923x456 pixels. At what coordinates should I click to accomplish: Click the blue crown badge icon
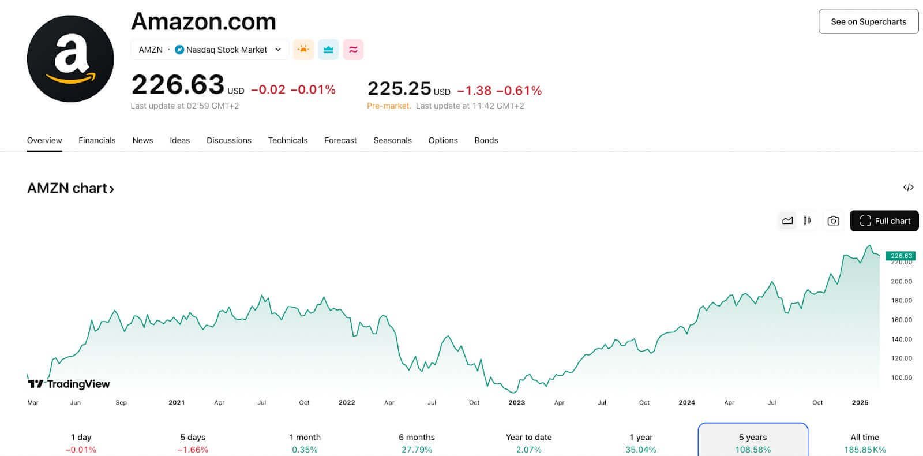click(x=328, y=50)
